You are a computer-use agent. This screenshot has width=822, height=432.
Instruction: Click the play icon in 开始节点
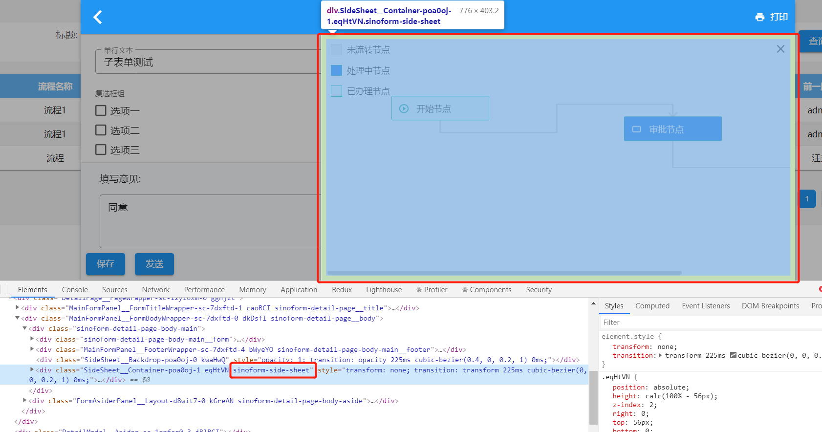tap(404, 108)
